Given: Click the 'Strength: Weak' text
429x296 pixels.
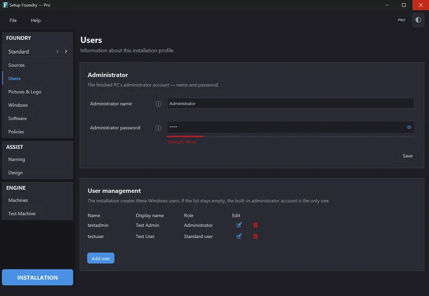Looking at the screenshot, I should pos(182,142).
